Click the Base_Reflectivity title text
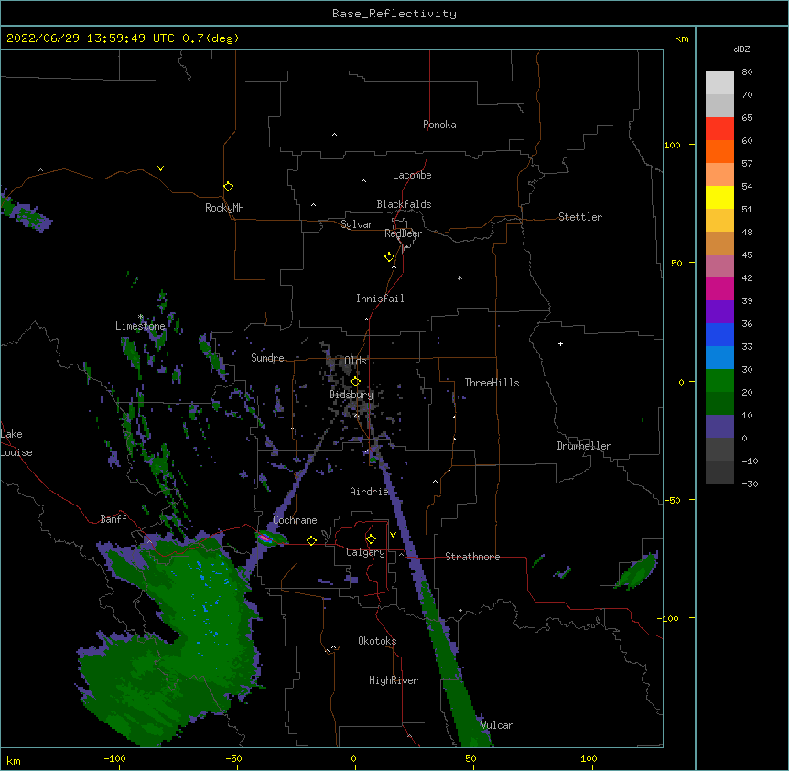This screenshot has width=789, height=771. click(x=394, y=14)
